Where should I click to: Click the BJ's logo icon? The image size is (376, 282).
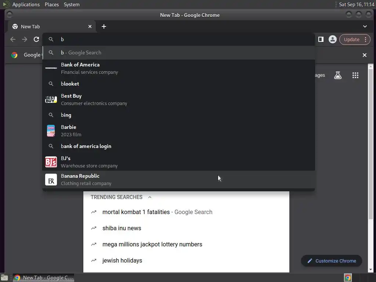51,162
